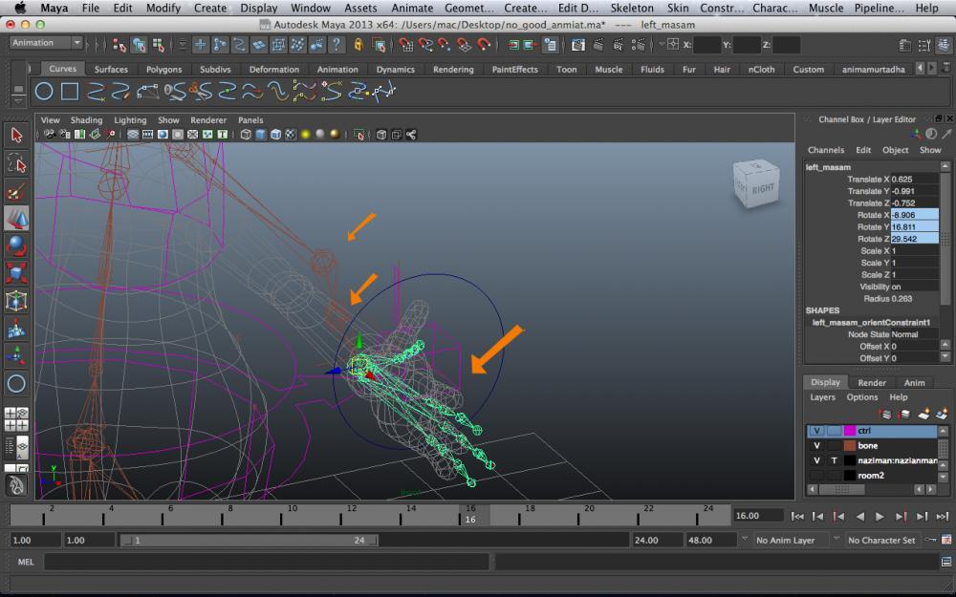Pick the Scale tool from toolbox
The image size is (956, 597).
pos(16,274)
